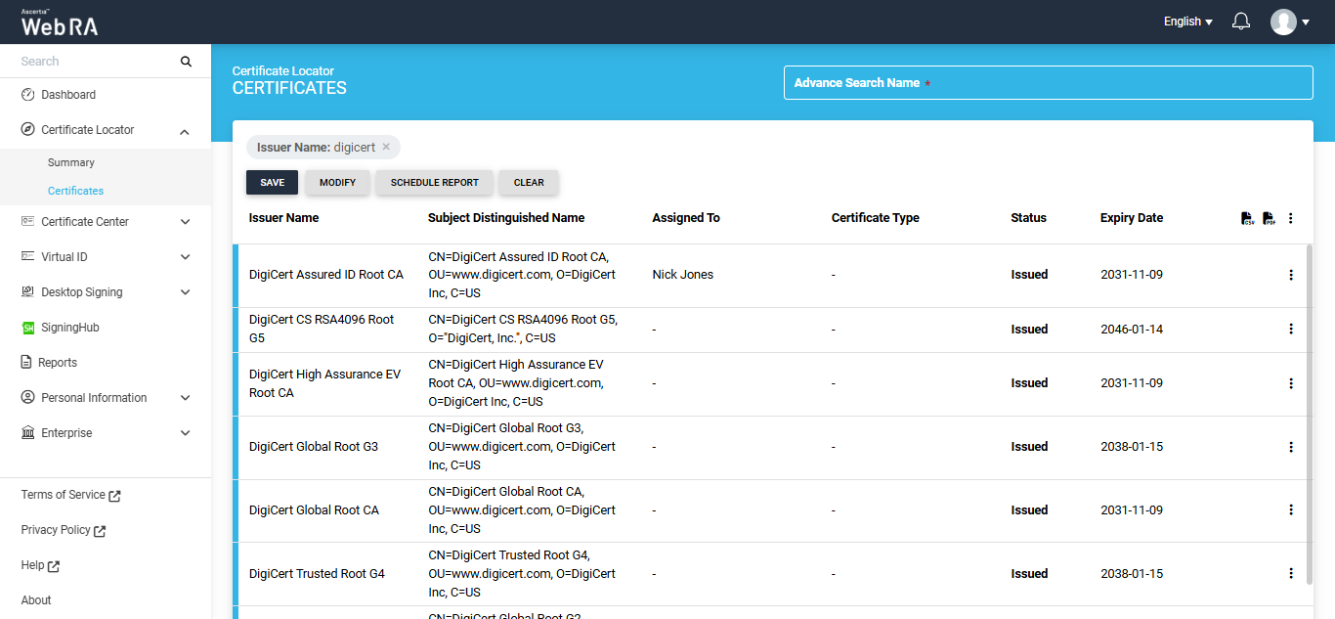This screenshot has width=1335, height=619.
Task: Click the Enterprise building icon
Action: coord(27,433)
